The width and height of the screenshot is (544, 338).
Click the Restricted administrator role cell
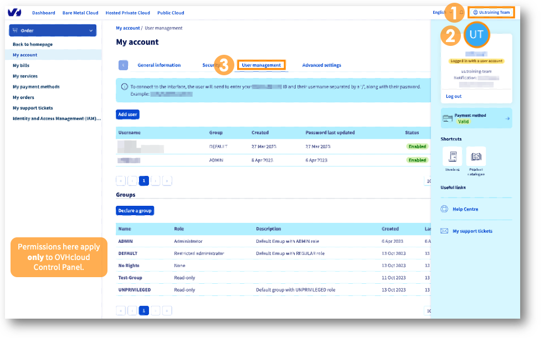199,253
